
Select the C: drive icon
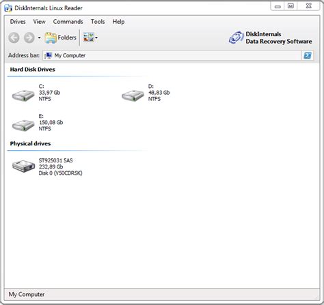tap(23, 95)
